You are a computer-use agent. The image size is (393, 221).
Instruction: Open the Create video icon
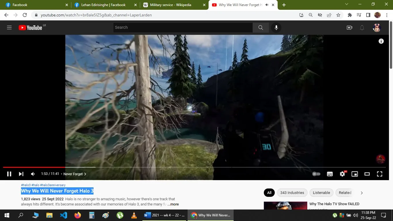(349, 27)
